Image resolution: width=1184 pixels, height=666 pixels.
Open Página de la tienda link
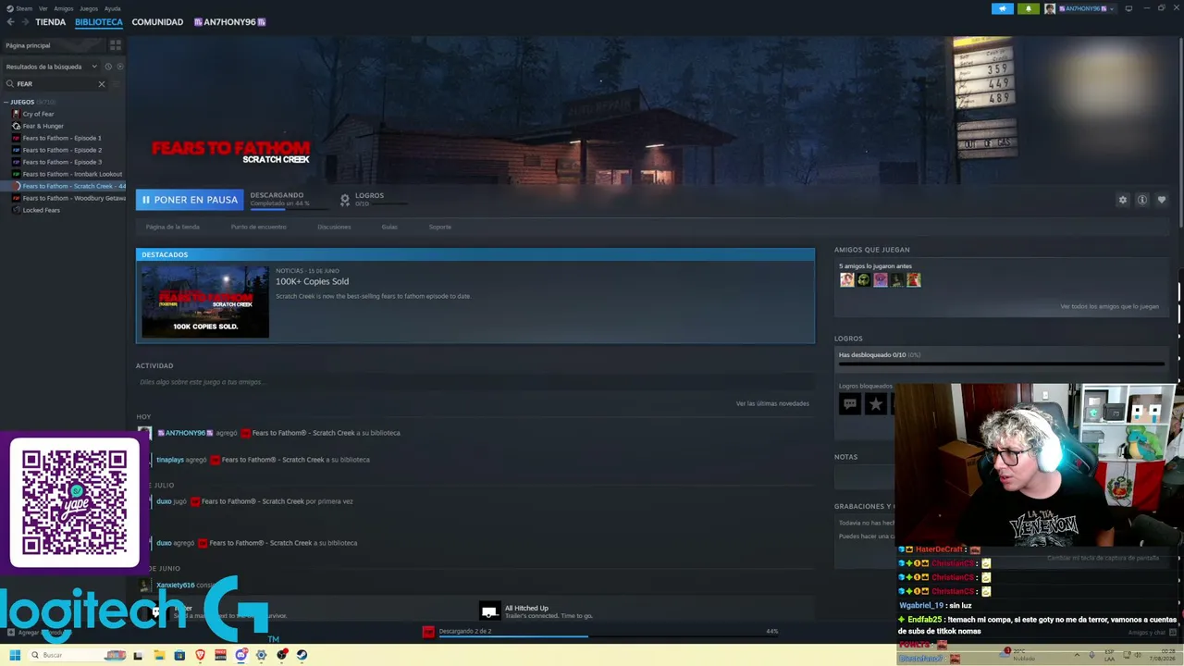pos(172,227)
